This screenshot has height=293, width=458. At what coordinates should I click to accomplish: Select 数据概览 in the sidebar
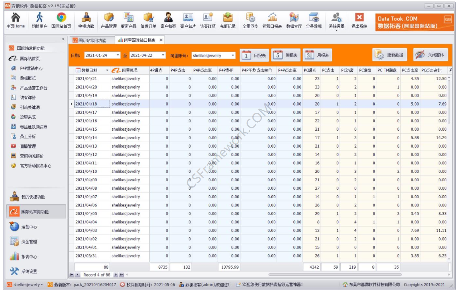[23, 78]
